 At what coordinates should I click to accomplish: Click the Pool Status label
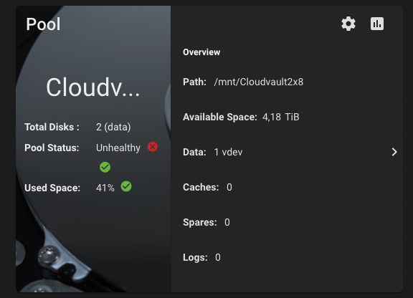coord(52,148)
